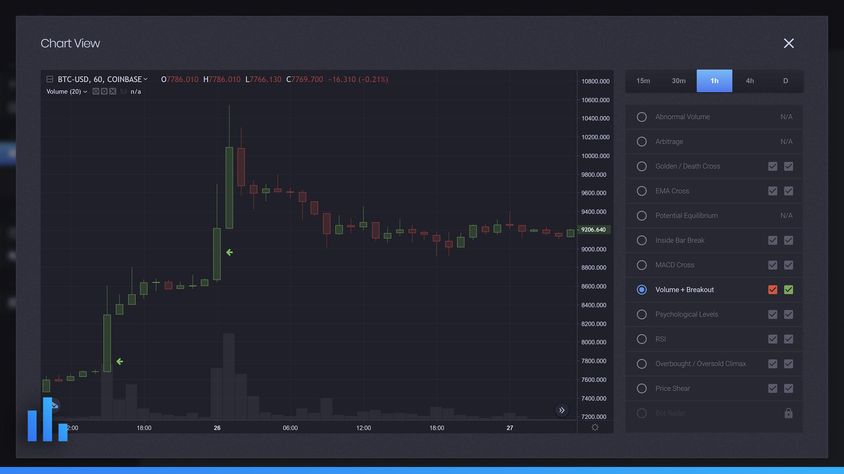The height and width of the screenshot is (474, 844).
Task: Switch to the 4h timeframe tab
Action: click(750, 81)
